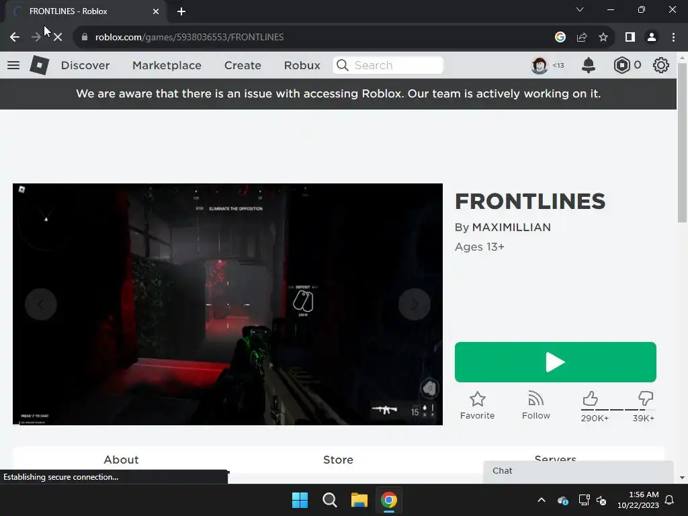Open Robux in the Roblox navigation
Viewport: 688px width, 516px height.
(302, 65)
